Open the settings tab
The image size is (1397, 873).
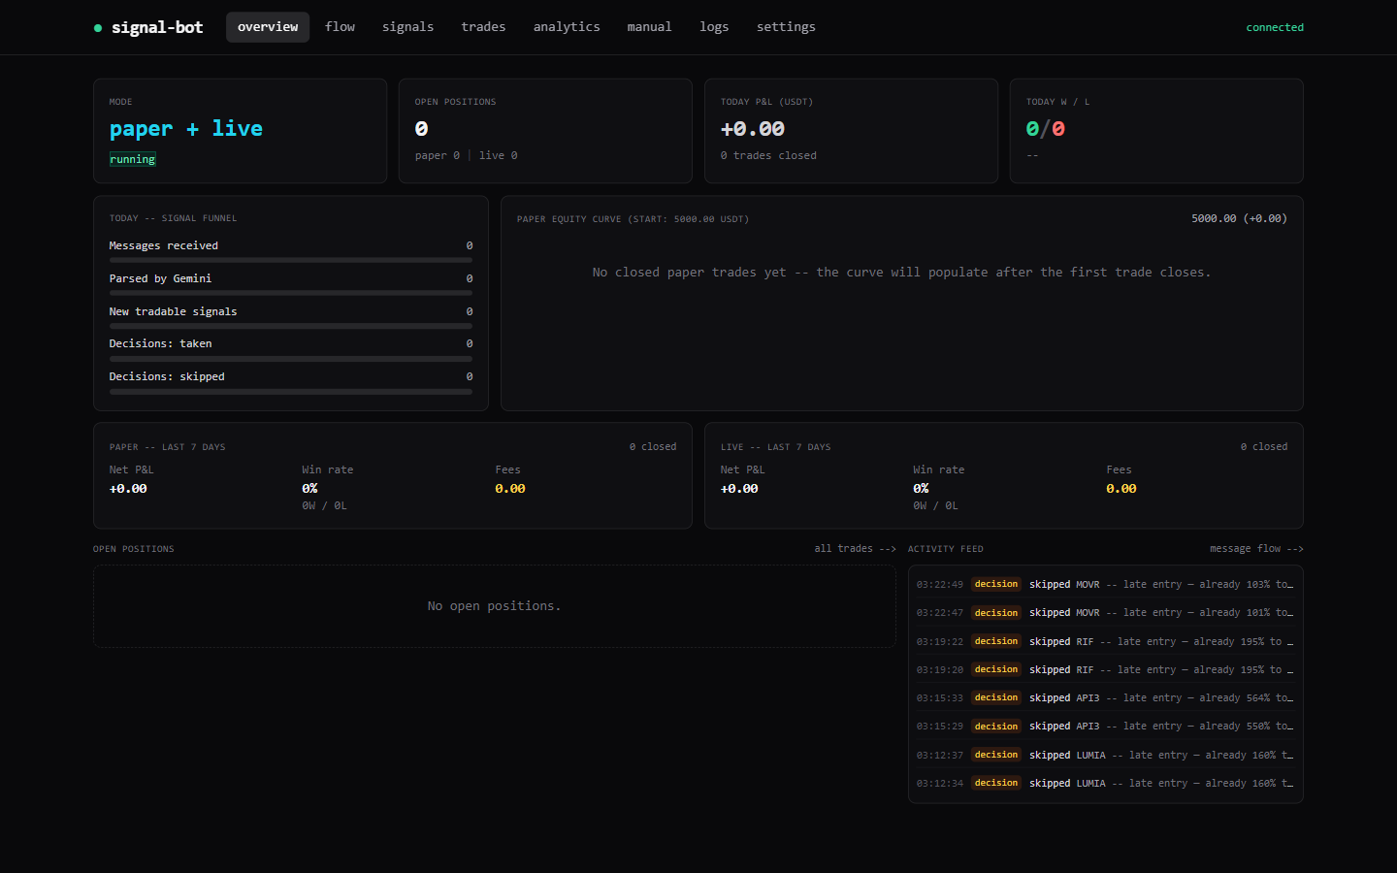786,27
